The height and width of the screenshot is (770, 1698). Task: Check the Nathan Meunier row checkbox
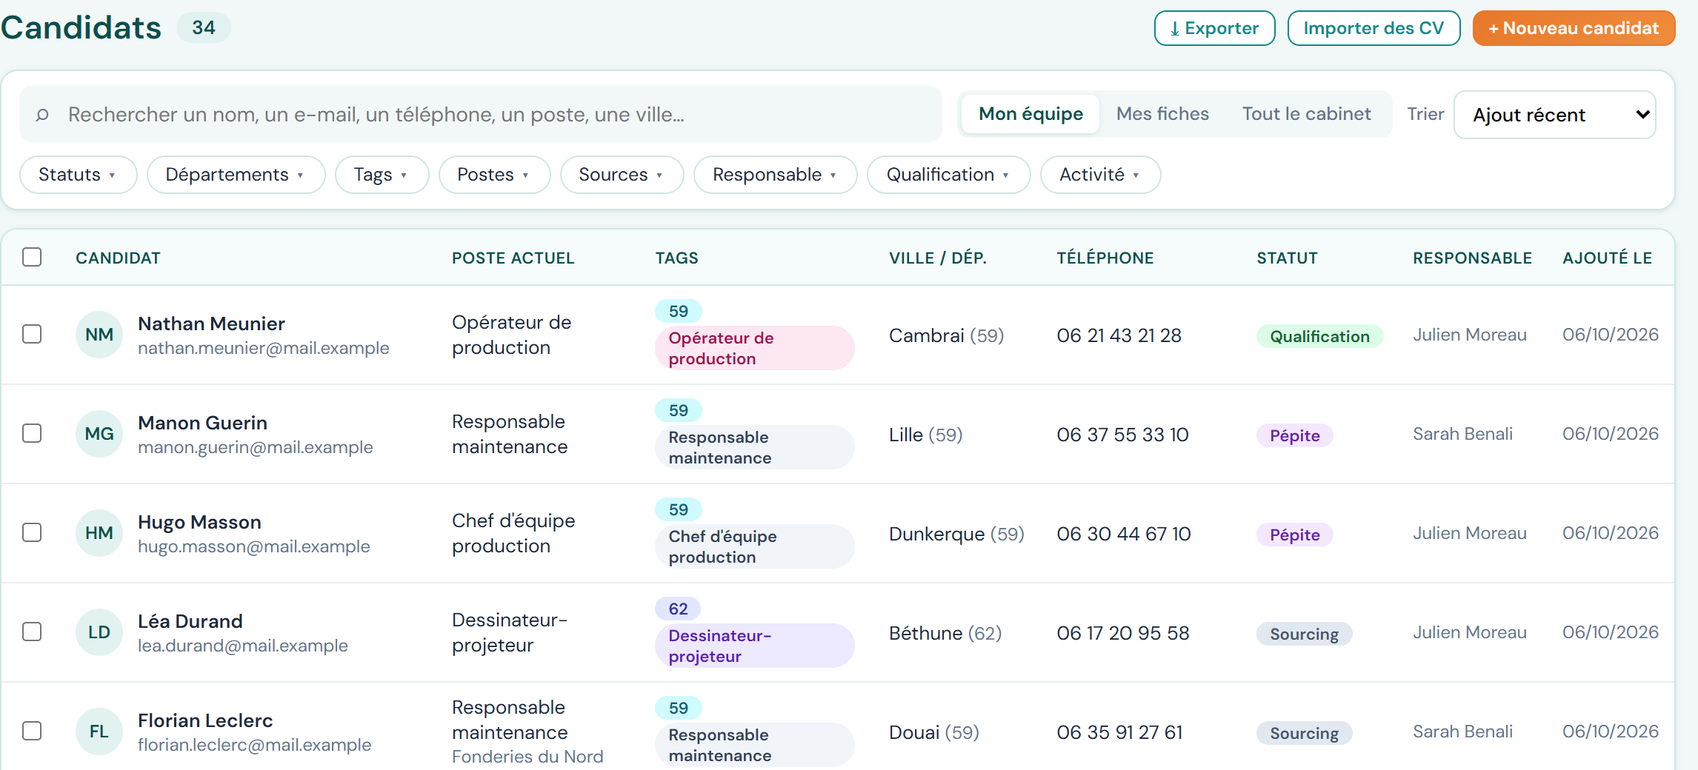[32, 334]
